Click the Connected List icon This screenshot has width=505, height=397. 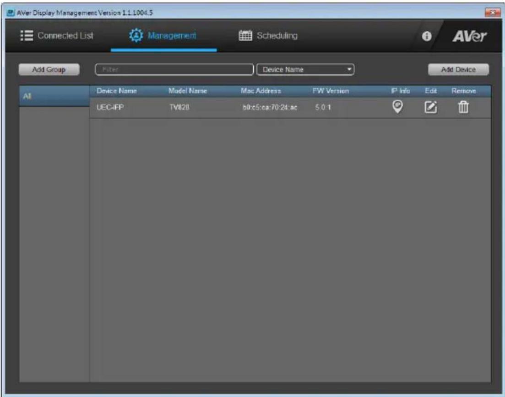click(27, 36)
